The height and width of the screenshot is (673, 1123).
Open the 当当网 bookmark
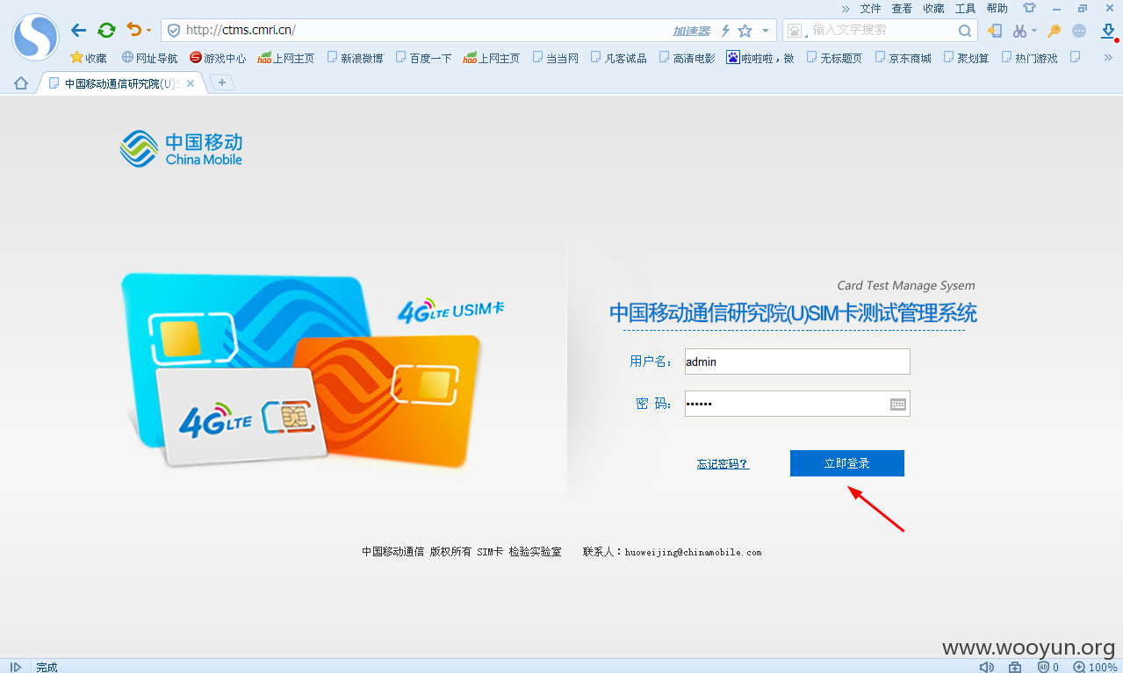pos(555,58)
